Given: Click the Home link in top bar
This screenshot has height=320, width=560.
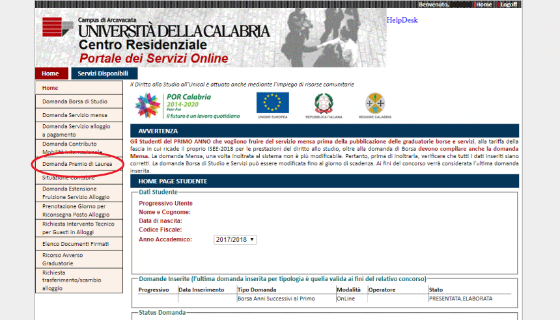Looking at the screenshot, I should pyautogui.click(x=484, y=5).
